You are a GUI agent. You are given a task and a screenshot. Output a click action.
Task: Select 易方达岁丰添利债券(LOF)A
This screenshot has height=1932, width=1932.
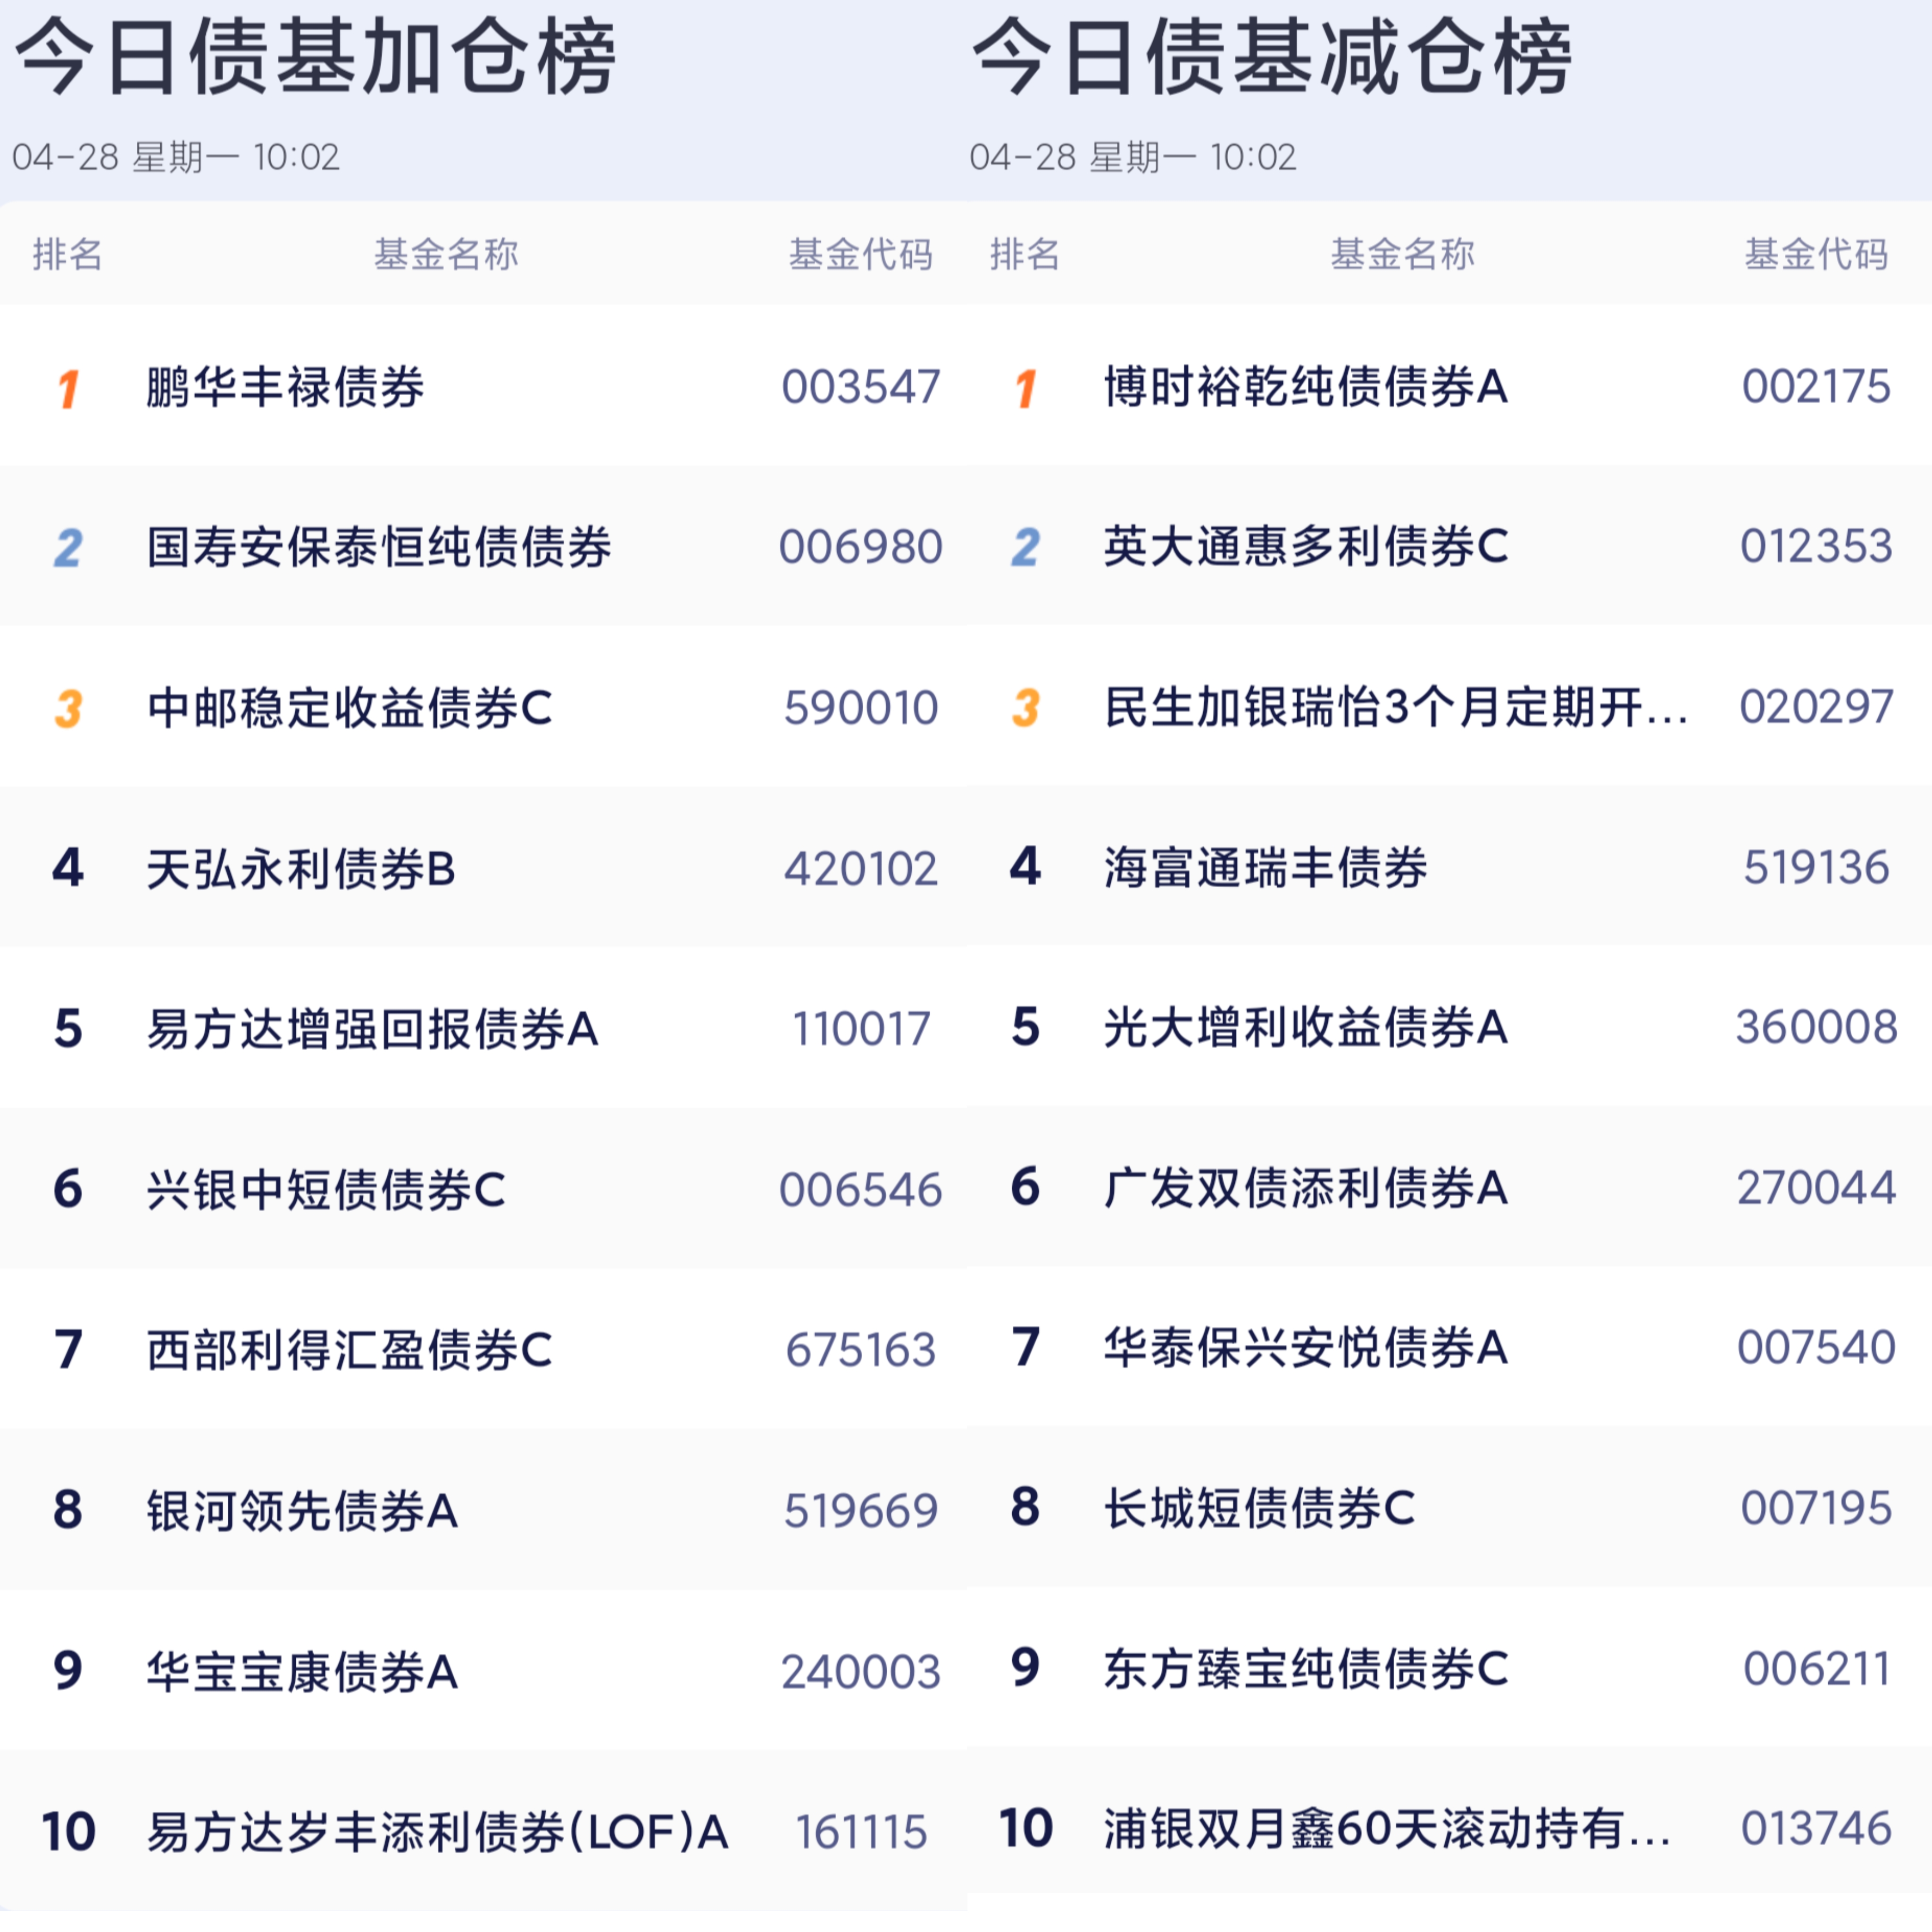click(x=437, y=1832)
